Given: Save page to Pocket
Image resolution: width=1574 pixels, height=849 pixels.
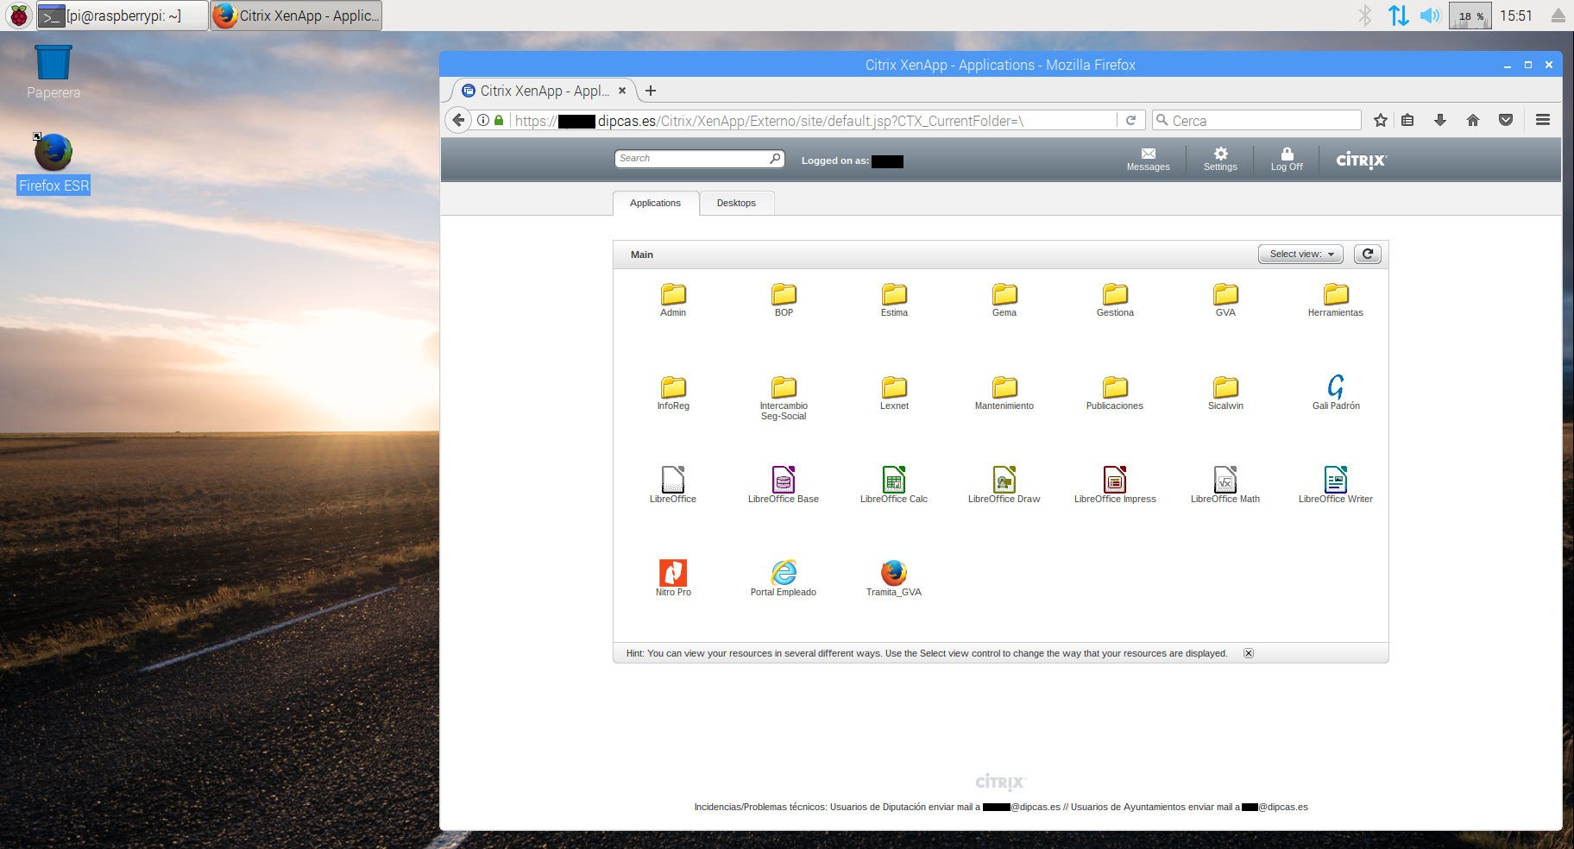Looking at the screenshot, I should (x=1506, y=121).
